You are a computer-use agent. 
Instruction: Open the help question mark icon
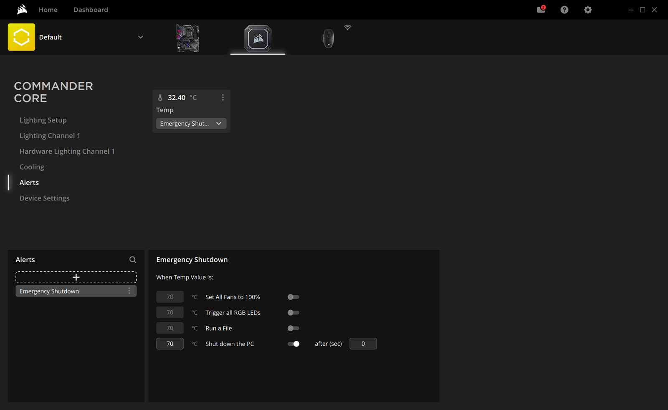pos(564,10)
